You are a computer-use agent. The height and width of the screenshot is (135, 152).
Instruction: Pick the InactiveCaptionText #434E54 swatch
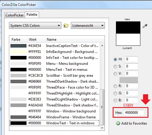tap(18, 46)
